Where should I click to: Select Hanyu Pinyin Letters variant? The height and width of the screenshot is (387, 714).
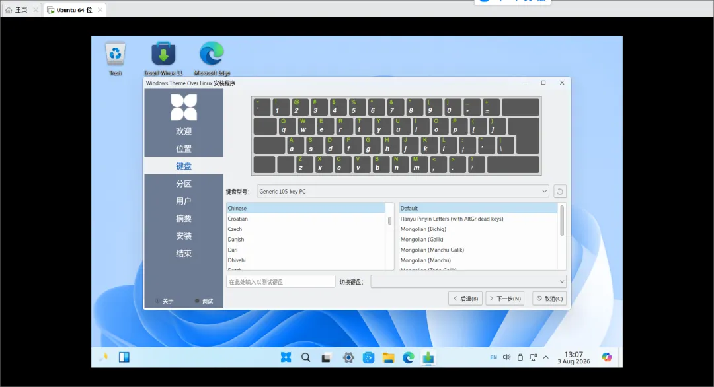[478, 219]
